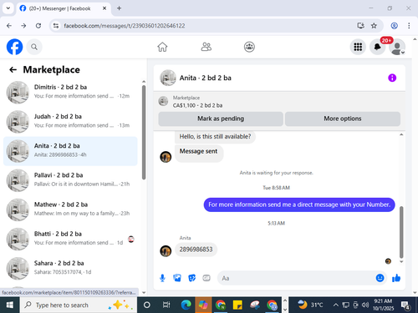Click Anita's chat header avatar
Screen dimensions: 418x313
pyautogui.click(x=168, y=78)
